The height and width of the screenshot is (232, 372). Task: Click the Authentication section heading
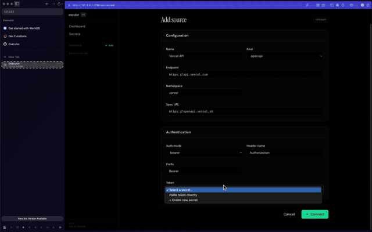pos(178,132)
